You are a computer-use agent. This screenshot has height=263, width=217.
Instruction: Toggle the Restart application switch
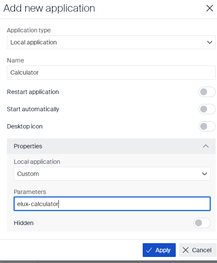tap(207, 92)
